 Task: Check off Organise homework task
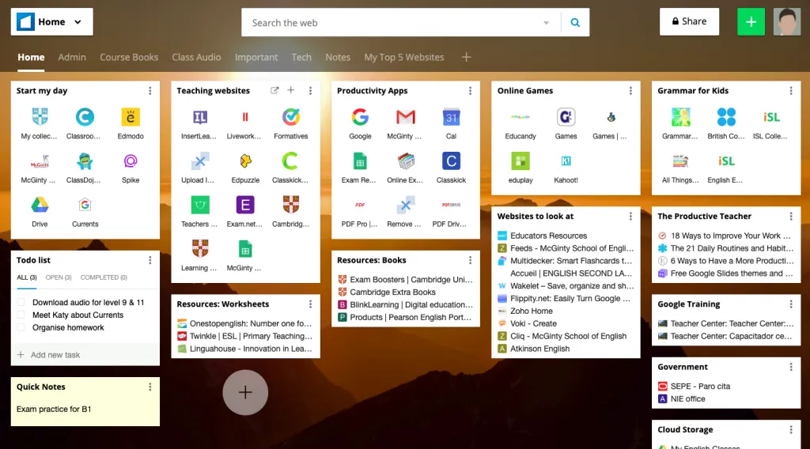coord(21,327)
